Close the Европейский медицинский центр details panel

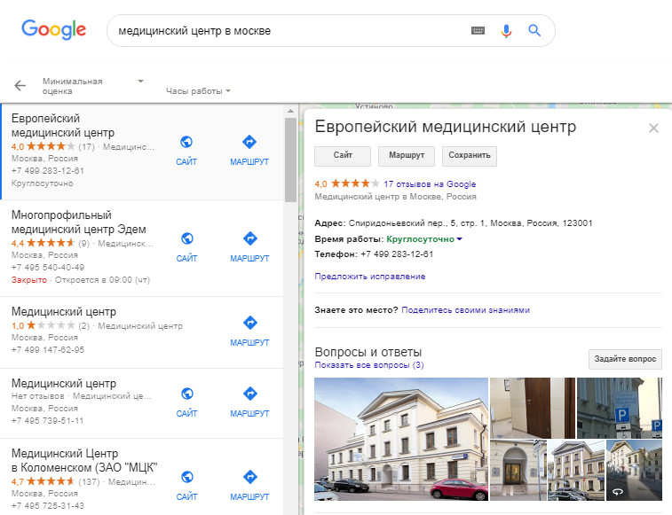coord(653,129)
